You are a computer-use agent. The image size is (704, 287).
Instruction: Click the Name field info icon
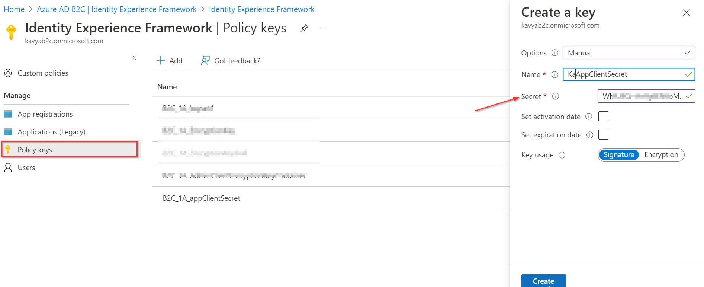click(555, 74)
